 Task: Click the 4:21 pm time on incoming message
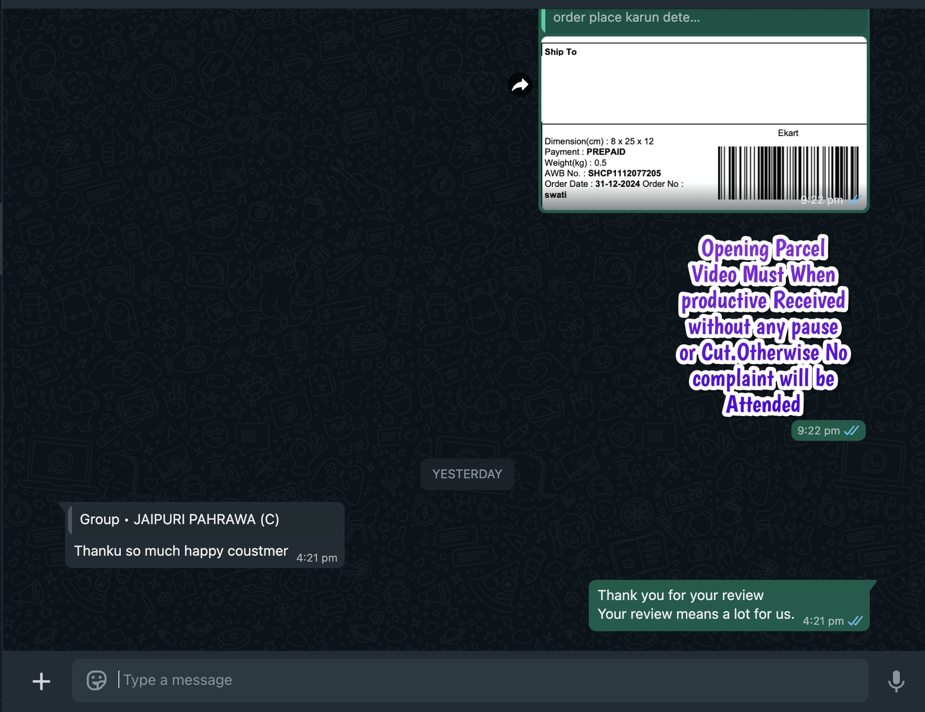coord(317,558)
